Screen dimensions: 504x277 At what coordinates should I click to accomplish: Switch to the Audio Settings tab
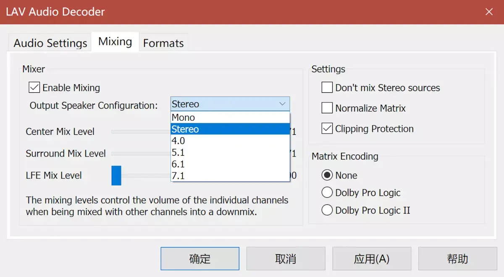(50, 42)
